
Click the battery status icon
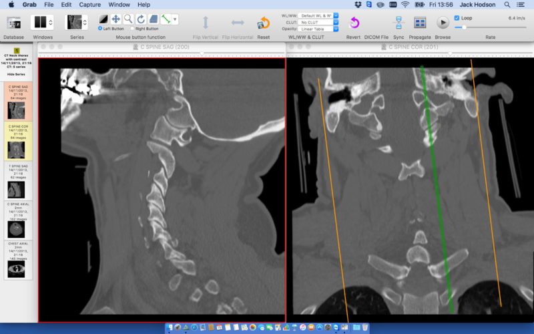pyautogui.click(x=419, y=5)
